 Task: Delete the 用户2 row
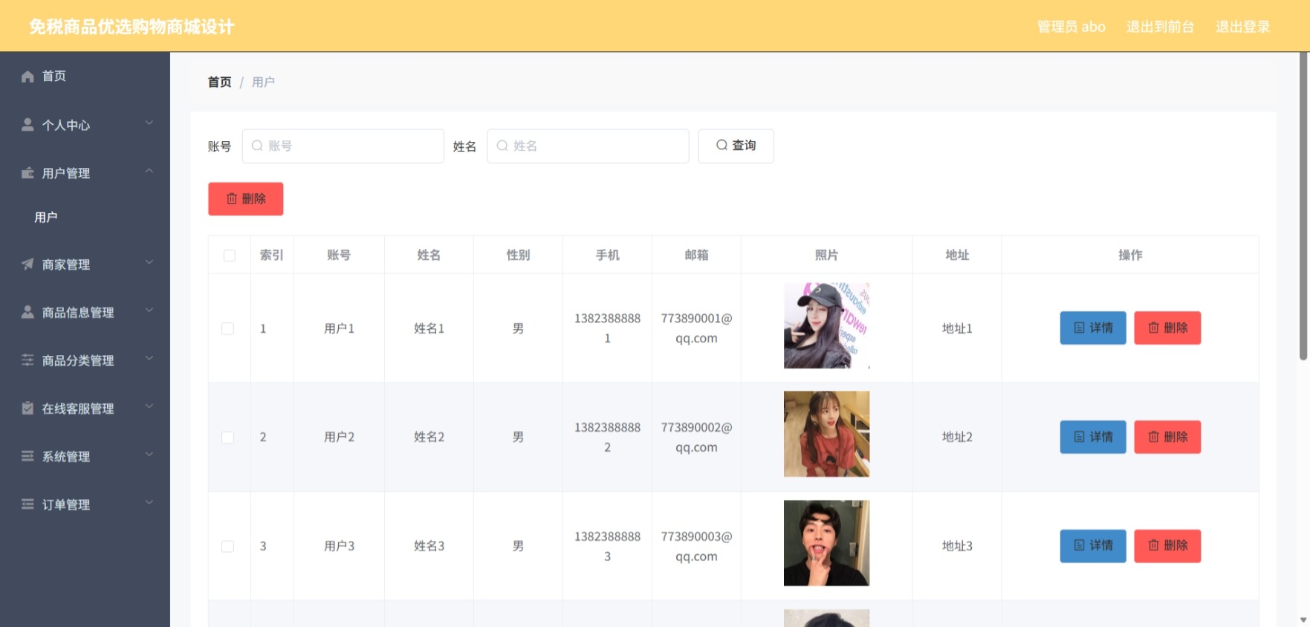1167,437
